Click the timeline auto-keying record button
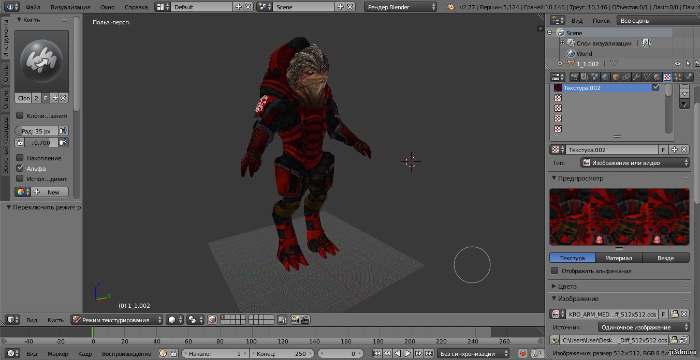 tap(523, 354)
